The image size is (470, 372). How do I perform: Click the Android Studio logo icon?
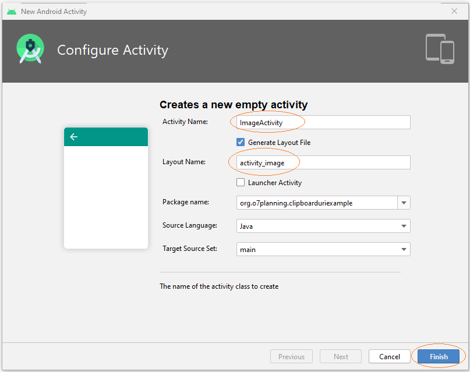point(30,49)
